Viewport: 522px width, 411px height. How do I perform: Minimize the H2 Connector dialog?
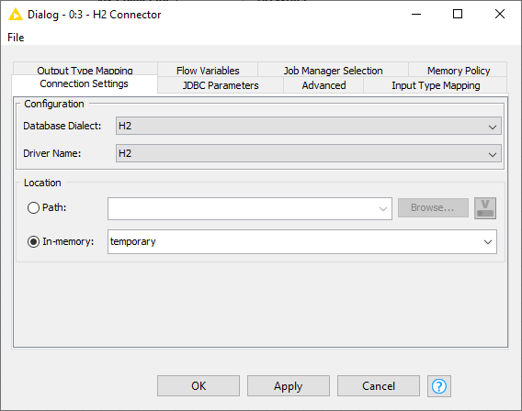coord(416,15)
